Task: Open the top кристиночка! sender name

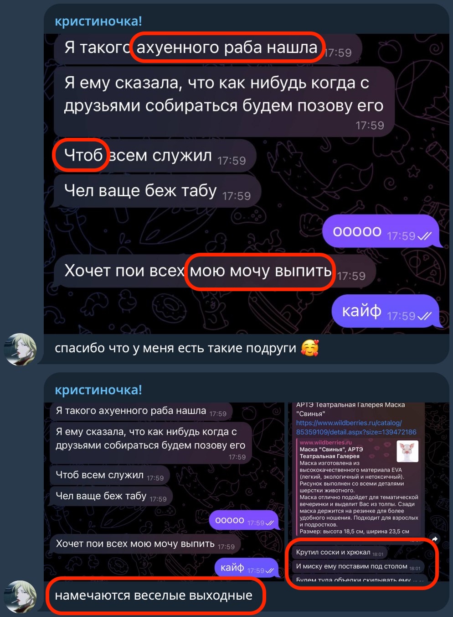Action: point(98,21)
